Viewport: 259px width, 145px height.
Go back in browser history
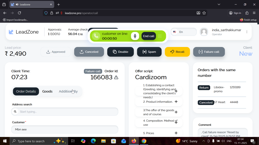click(5, 13)
